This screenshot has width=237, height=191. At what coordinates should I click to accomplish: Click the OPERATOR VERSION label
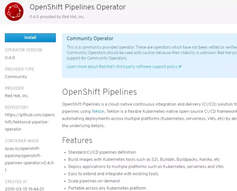24,50
